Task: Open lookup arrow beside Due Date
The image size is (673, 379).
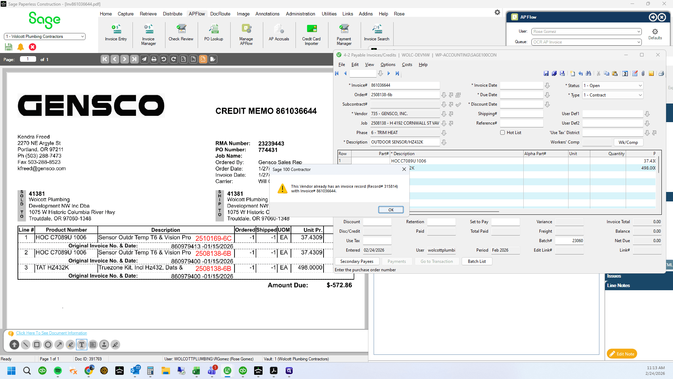Action: pos(547,95)
